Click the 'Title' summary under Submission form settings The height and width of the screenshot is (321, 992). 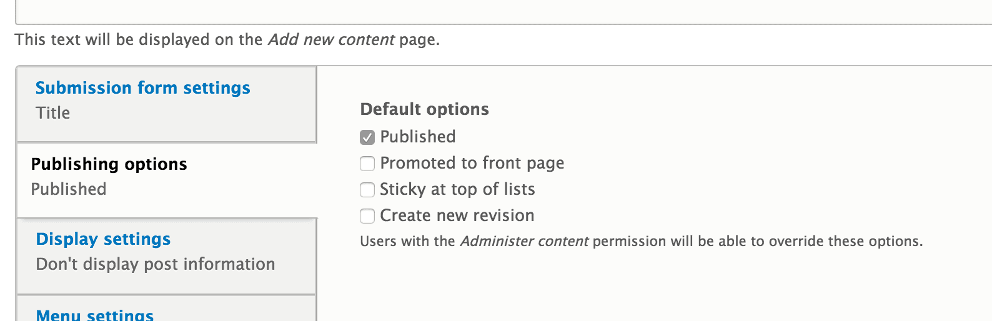click(53, 113)
